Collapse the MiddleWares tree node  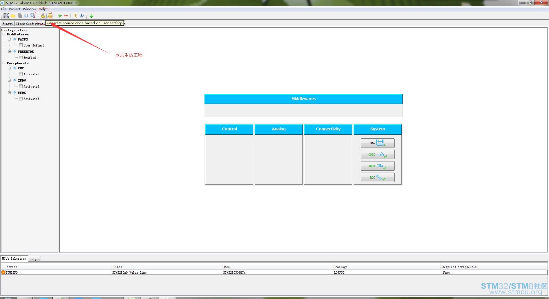click(x=4, y=34)
